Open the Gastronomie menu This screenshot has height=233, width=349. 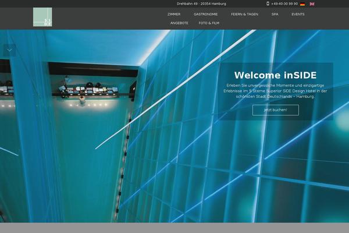tap(206, 14)
